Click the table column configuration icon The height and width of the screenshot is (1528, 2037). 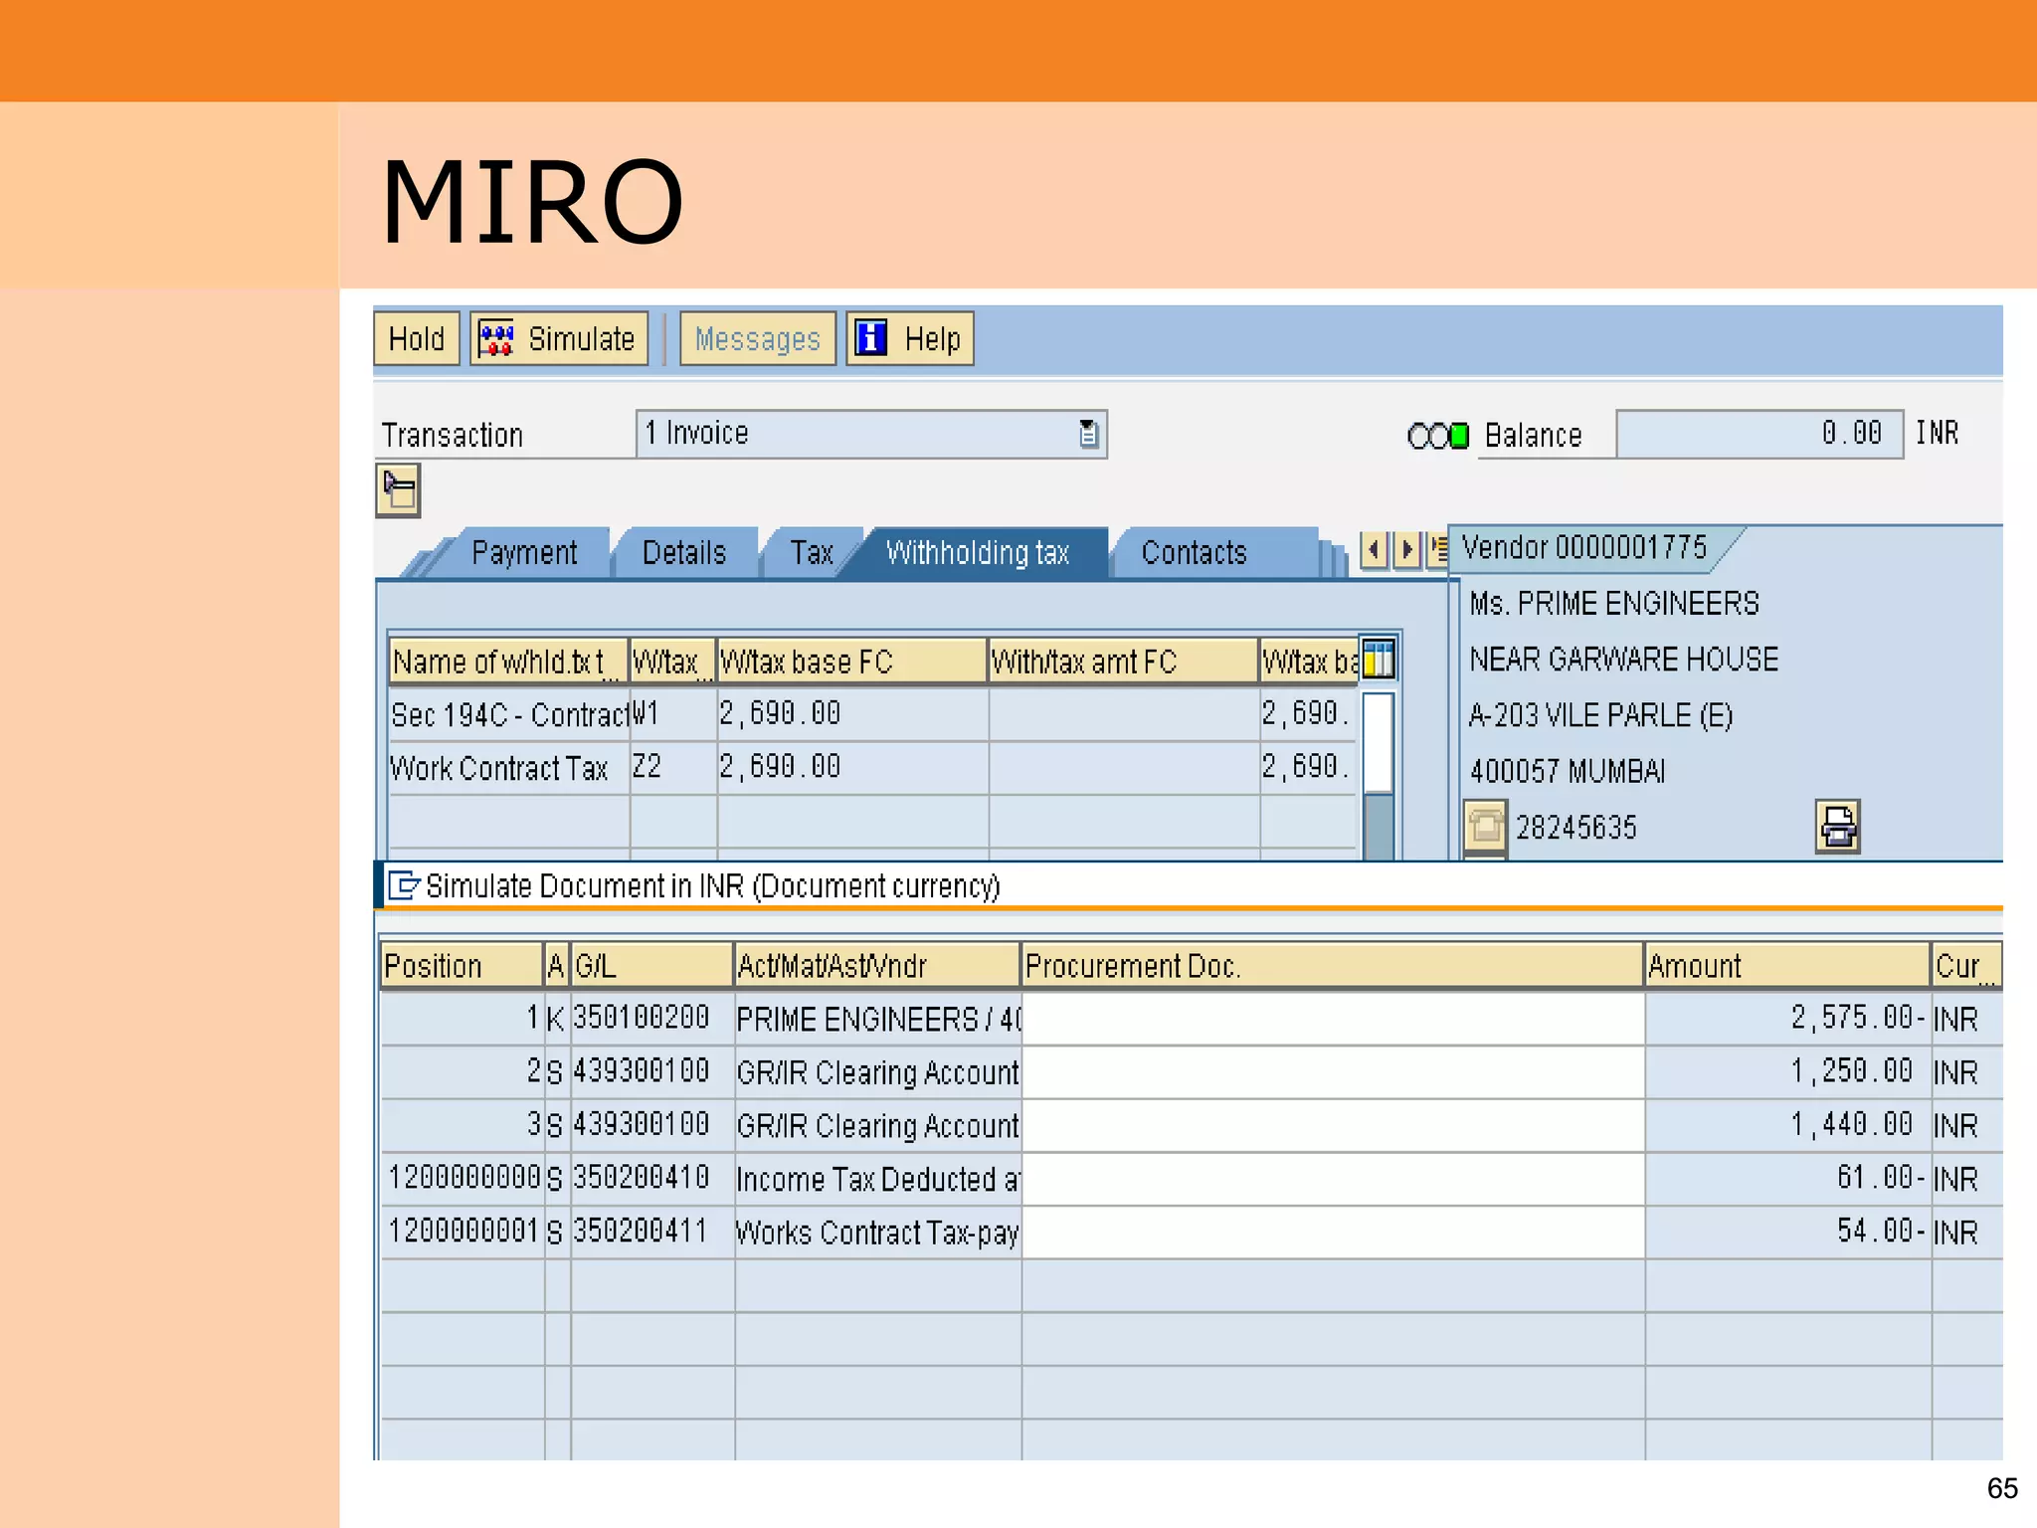pyautogui.click(x=1379, y=660)
